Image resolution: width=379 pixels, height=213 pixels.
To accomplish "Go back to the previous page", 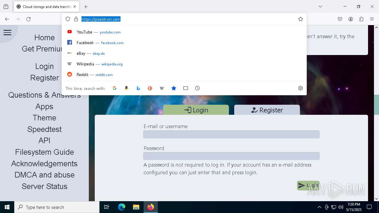I will pos(7,19).
